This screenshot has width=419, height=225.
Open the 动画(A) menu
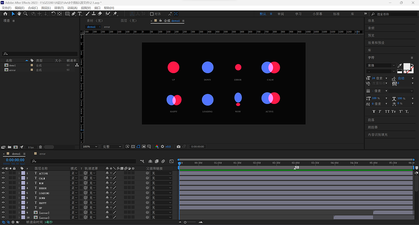click(72, 8)
